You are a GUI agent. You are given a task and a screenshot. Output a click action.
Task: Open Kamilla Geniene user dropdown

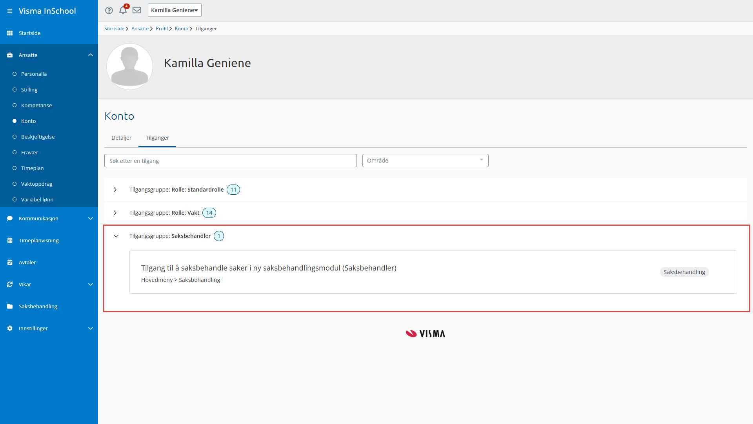point(175,10)
